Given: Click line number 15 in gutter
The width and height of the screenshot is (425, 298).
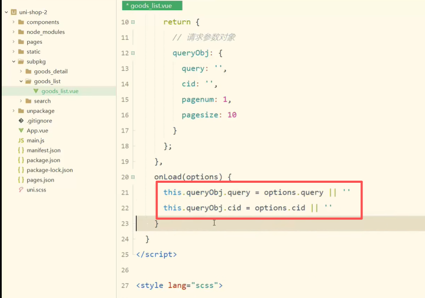Looking at the screenshot, I should click(x=125, y=100).
